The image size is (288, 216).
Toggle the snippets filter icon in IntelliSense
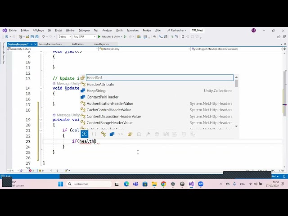184,134
